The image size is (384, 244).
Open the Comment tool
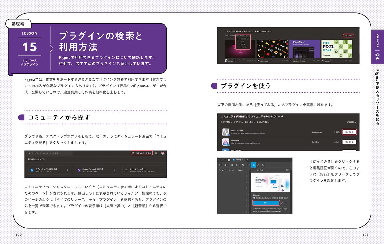[263, 165]
